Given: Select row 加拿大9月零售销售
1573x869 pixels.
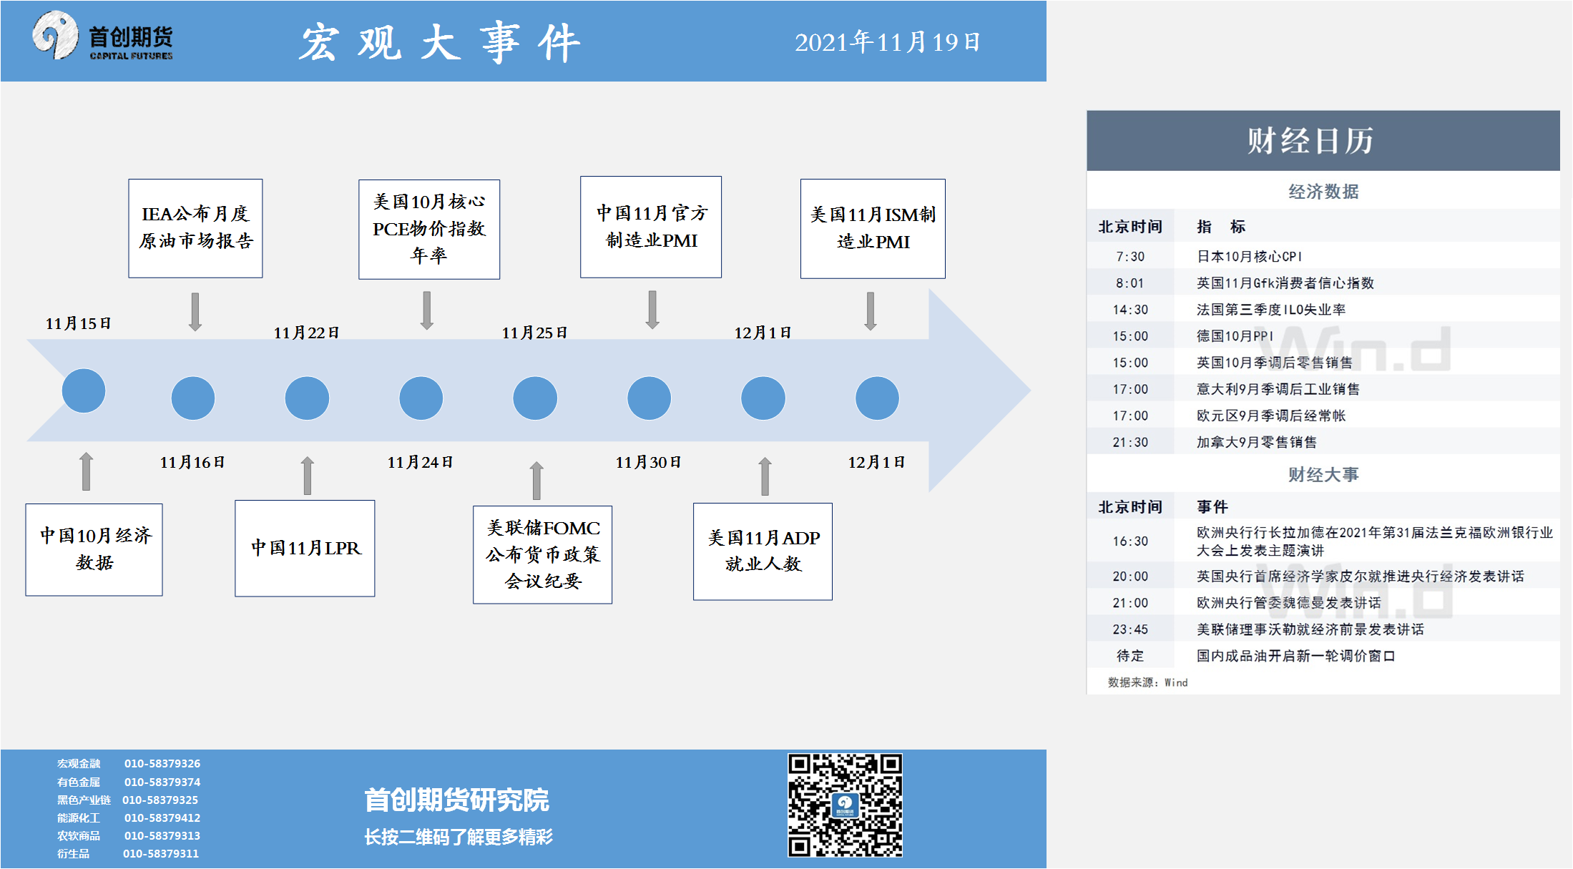Looking at the screenshot, I should [1323, 441].
